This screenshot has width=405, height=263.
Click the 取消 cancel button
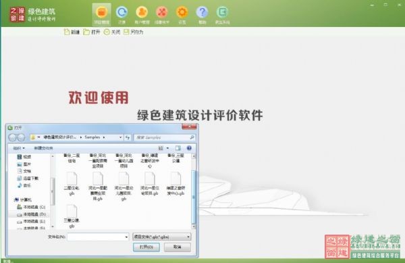(178, 247)
